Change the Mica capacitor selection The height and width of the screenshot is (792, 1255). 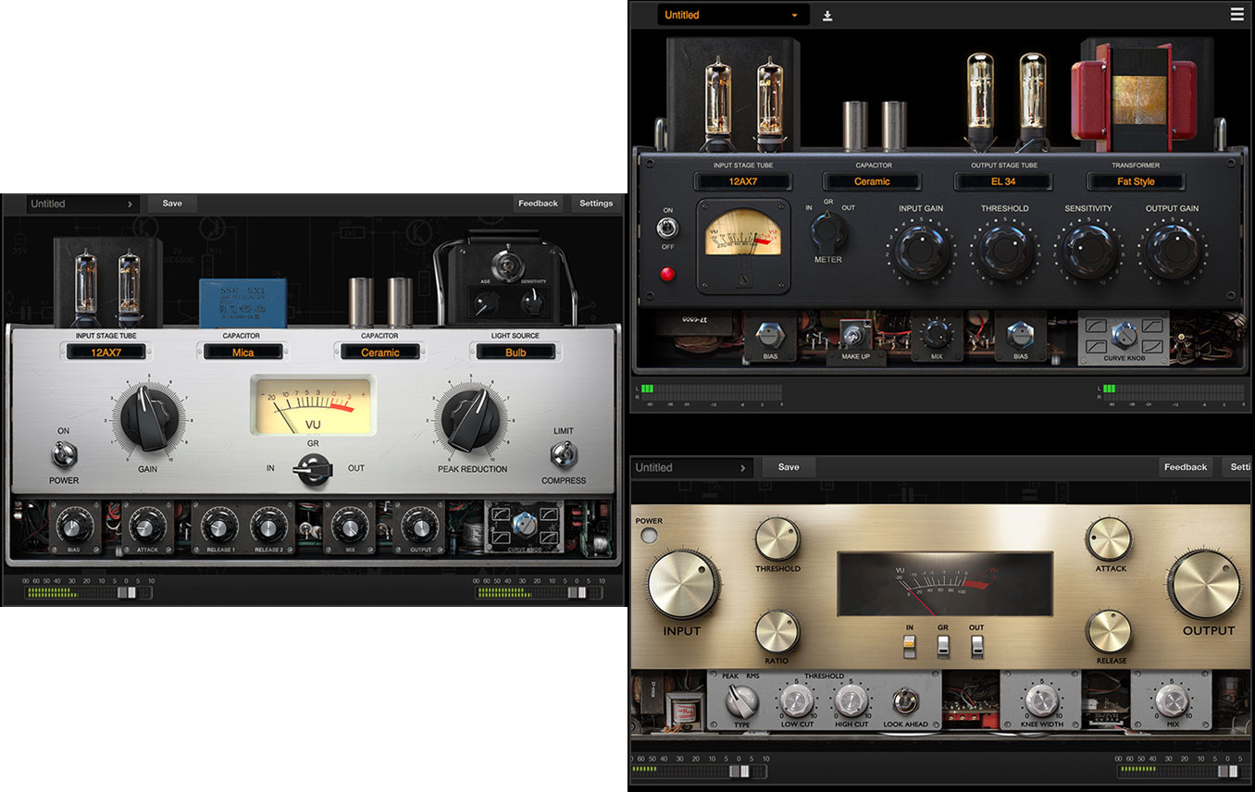[x=242, y=351]
